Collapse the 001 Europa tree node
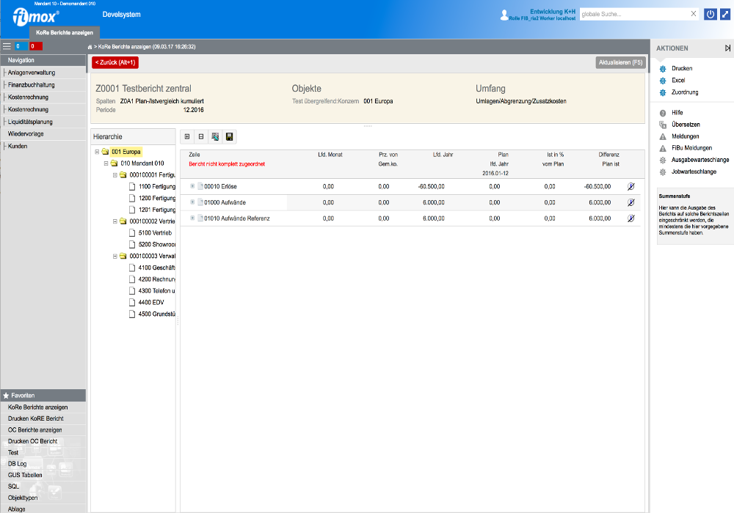The width and height of the screenshot is (734, 513). point(97,152)
